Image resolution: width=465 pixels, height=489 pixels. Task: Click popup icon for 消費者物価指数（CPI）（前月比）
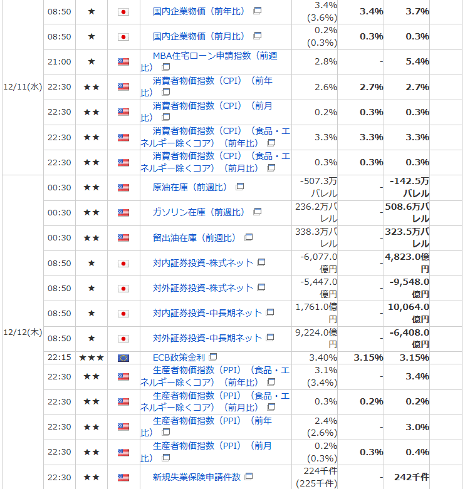pyautogui.click(x=166, y=117)
